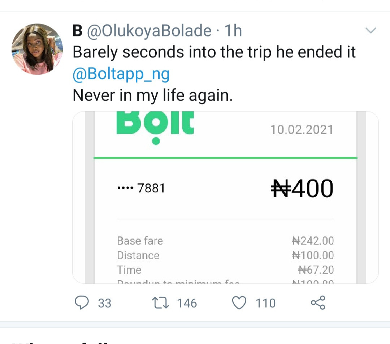Click the receipt date 10.02.2021
This screenshot has height=344, width=390.
[x=302, y=130]
